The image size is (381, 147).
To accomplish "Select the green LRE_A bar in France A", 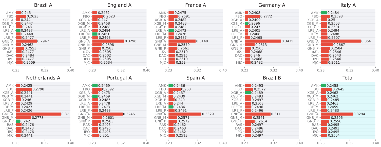I will 171,30.
